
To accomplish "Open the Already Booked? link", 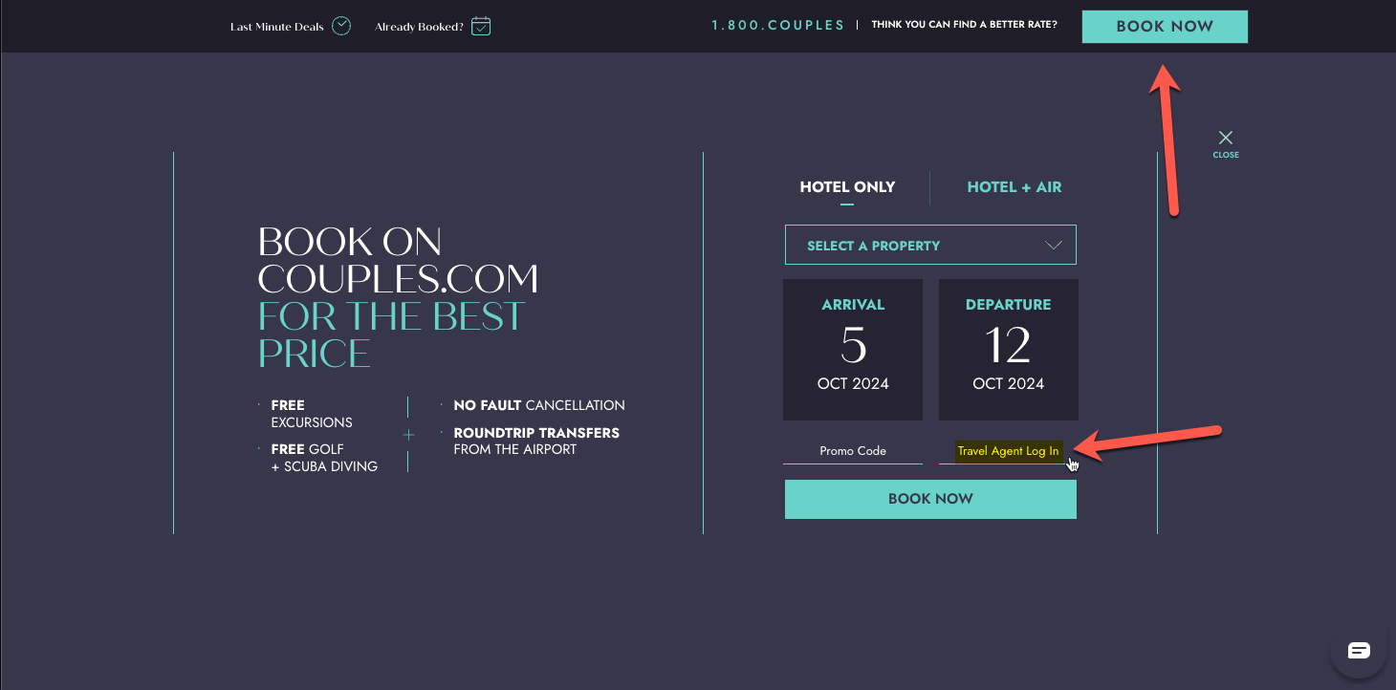I will (x=420, y=27).
